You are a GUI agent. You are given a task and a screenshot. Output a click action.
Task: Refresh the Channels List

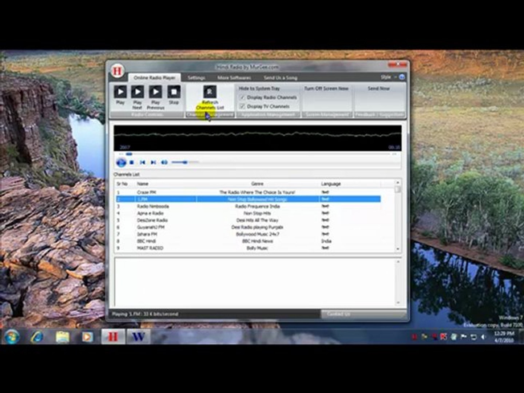coord(210,98)
